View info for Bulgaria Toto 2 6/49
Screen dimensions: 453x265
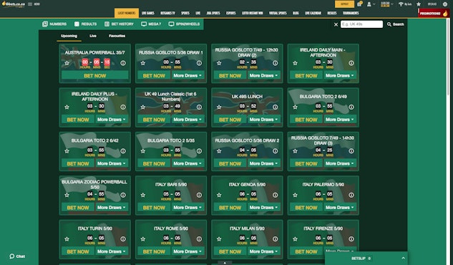(x=351, y=107)
